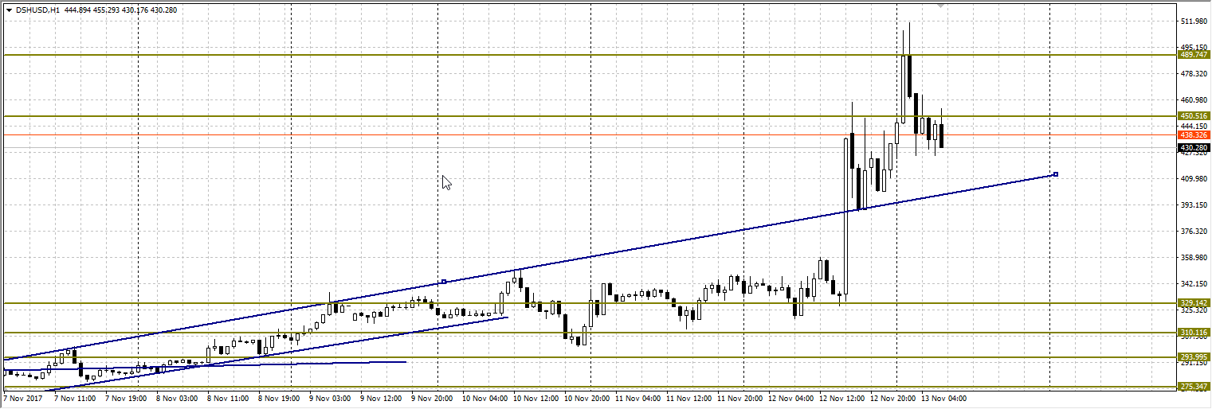Click the 12 Nov 12:00 time label
Viewport: 1212px width, 409px height.
coord(843,398)
